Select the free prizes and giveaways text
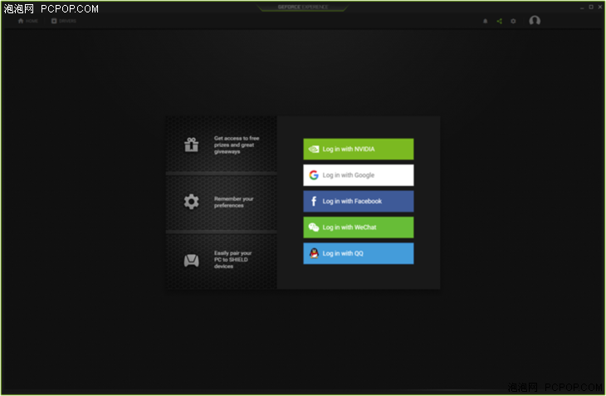This screenshot has height=396, width=606. click(237, 144)
